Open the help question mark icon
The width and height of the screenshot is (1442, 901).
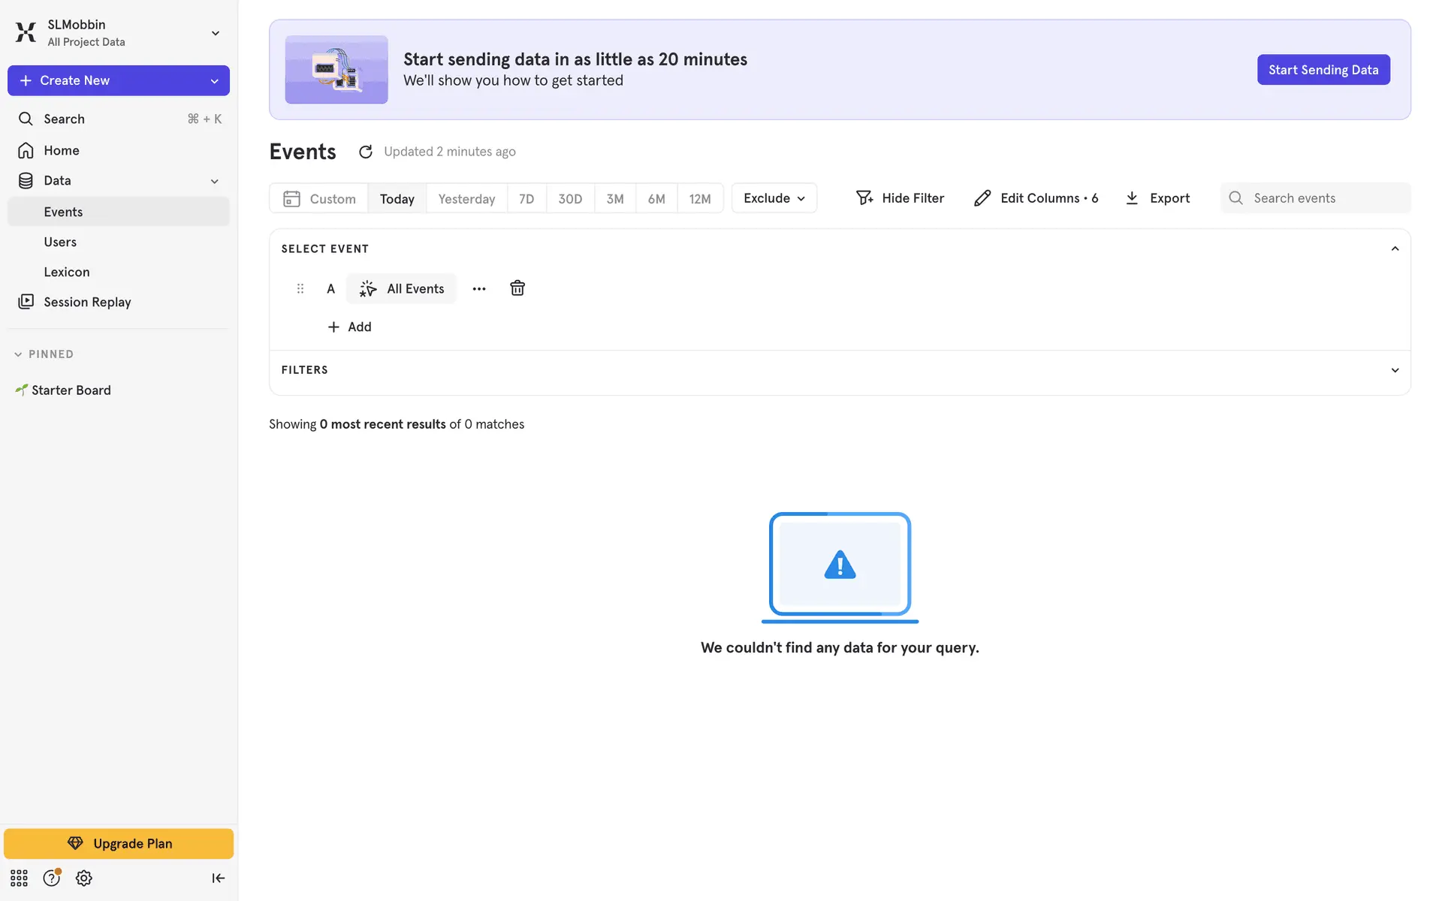tap(51, 878)
